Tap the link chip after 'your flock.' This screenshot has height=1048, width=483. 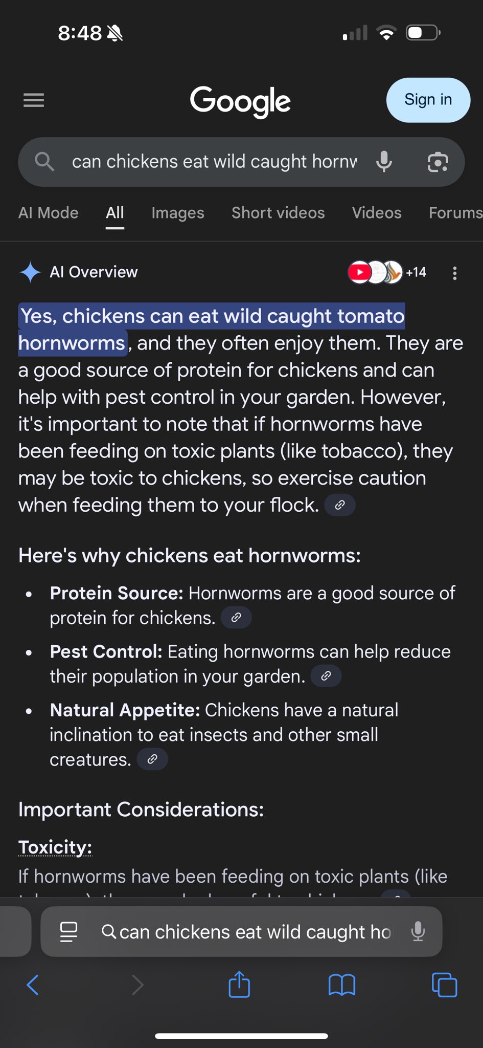[340, 505]
